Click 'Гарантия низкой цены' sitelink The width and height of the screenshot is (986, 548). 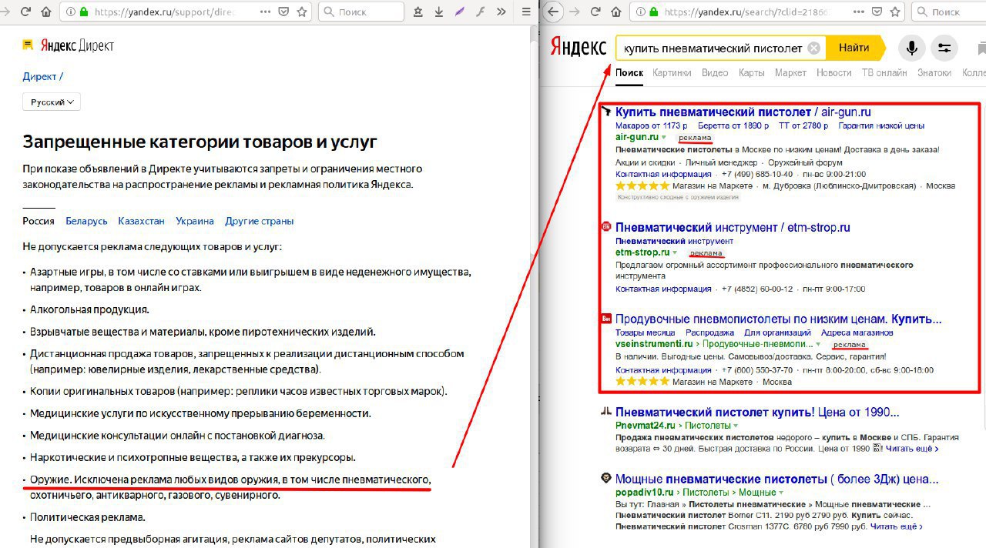(x=881, y=125)
